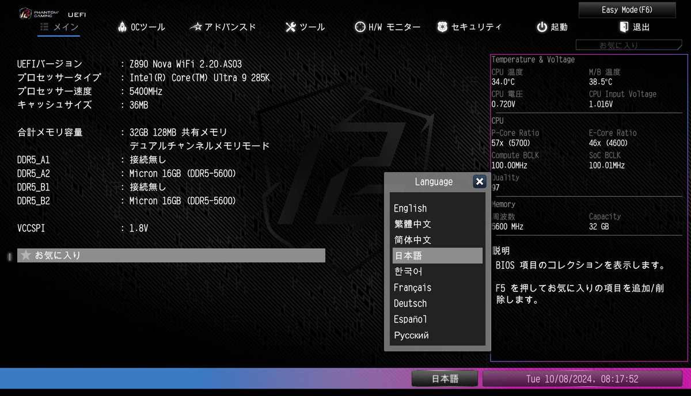Open the お気に入り tab at top right
This screenshot has width=691, height=396.
click(x=628, y=45)
